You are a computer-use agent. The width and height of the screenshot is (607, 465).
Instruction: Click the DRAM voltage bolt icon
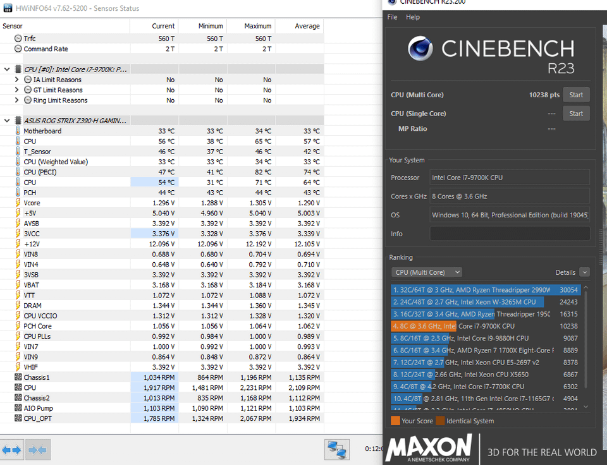(18, 305)
